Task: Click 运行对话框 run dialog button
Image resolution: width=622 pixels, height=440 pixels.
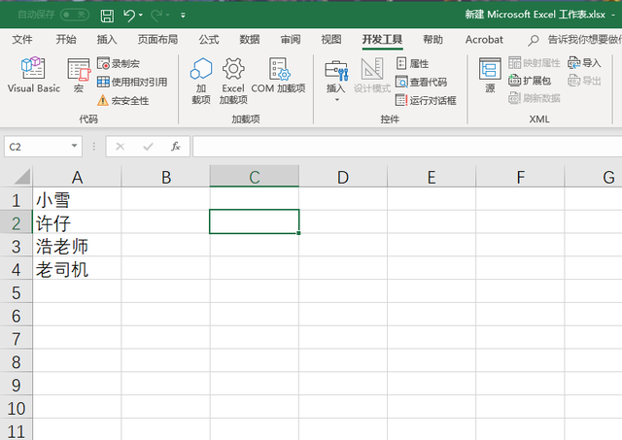Action: tap(426, 100)
